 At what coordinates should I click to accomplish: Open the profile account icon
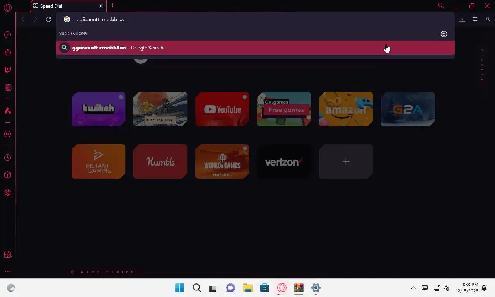487,19
